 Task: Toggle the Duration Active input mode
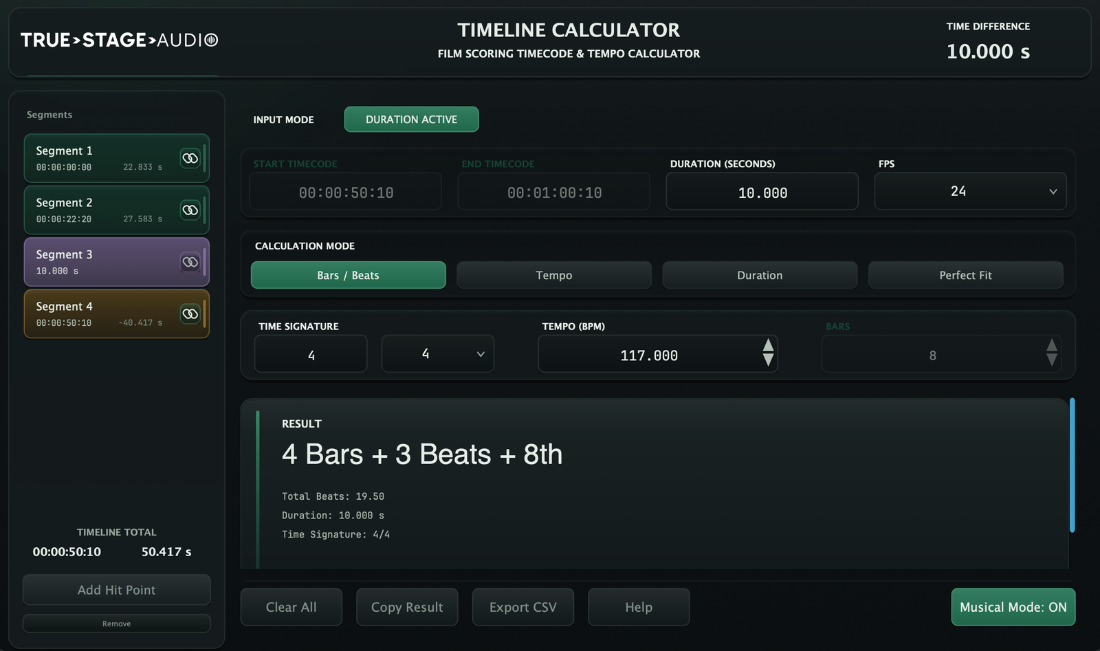coord(411,119)
